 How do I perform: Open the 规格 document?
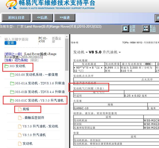tap(26, 109)
